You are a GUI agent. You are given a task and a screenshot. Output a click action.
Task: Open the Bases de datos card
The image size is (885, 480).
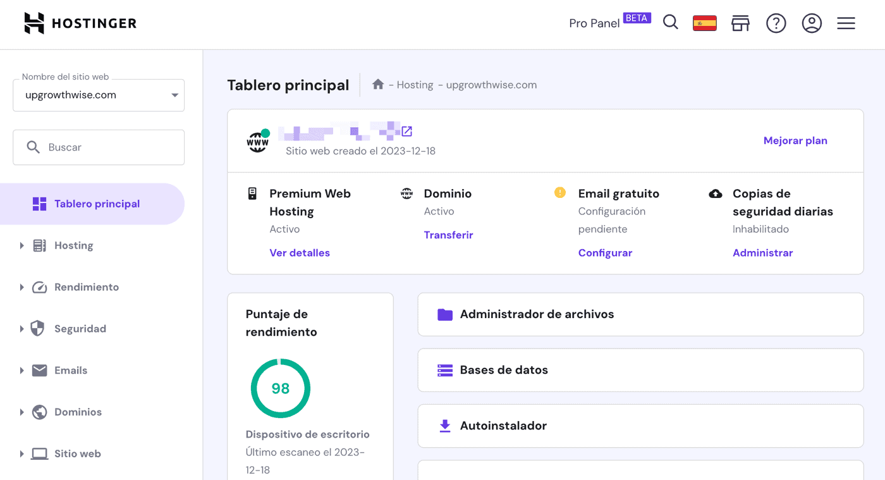(640, 370)
